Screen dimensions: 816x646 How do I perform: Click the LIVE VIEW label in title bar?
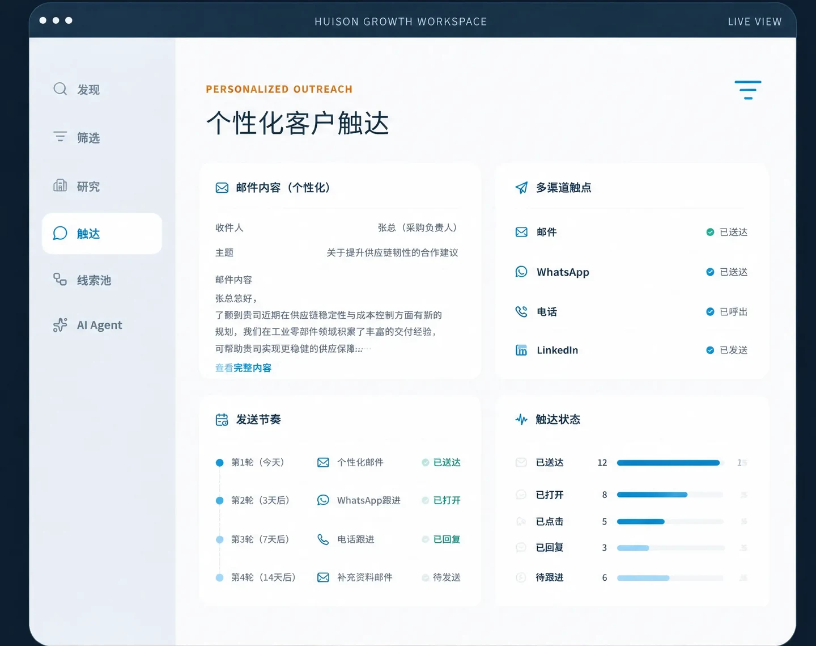pos(754,22)
